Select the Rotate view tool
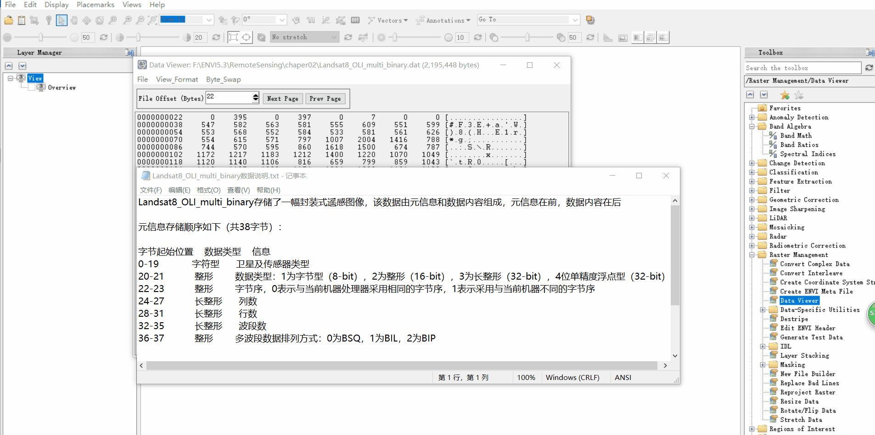 (x=100, y=20)
